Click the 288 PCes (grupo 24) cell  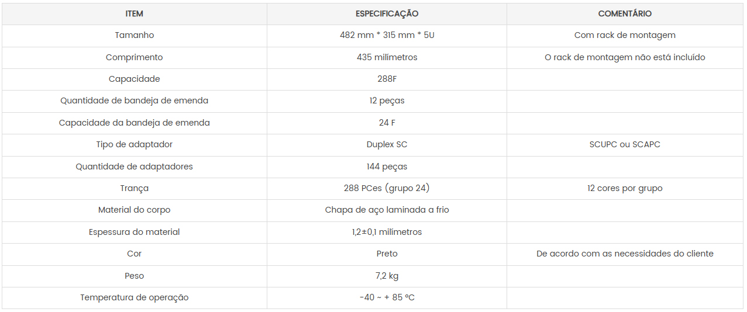387,188
